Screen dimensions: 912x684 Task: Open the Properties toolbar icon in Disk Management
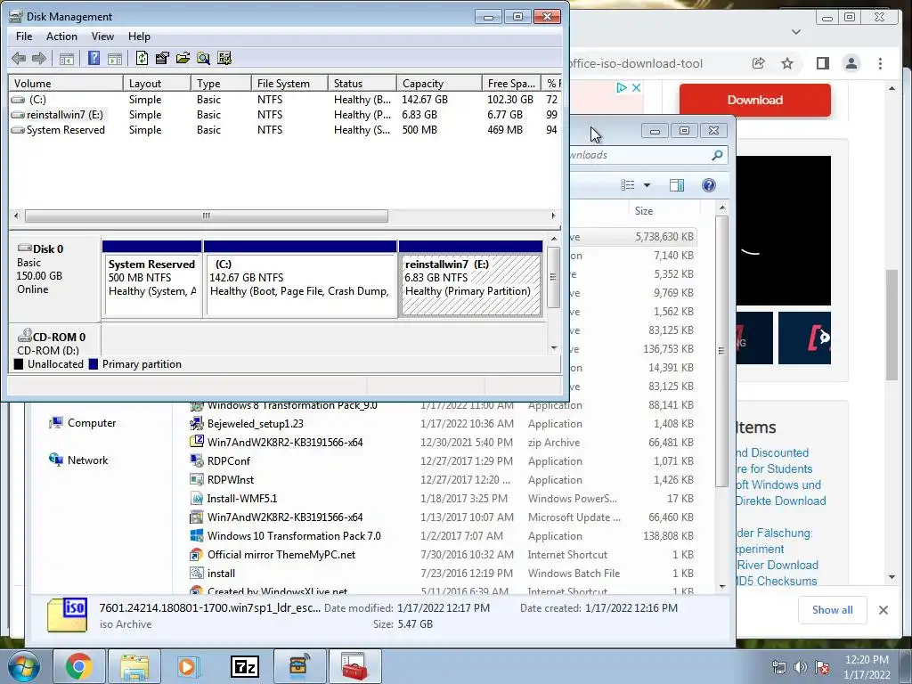click(x=162, y=58)
